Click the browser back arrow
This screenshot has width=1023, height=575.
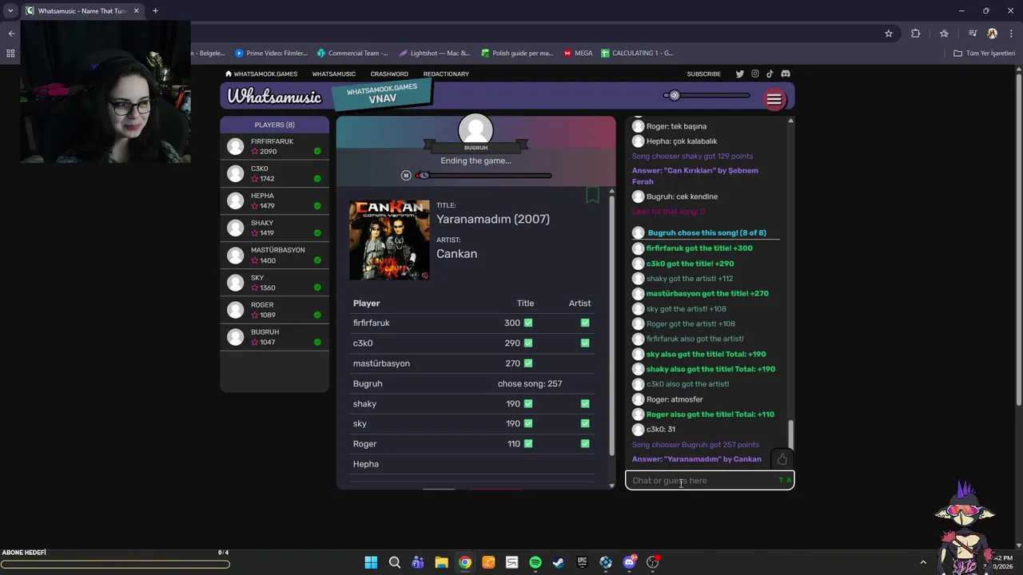tap(11, 34)
